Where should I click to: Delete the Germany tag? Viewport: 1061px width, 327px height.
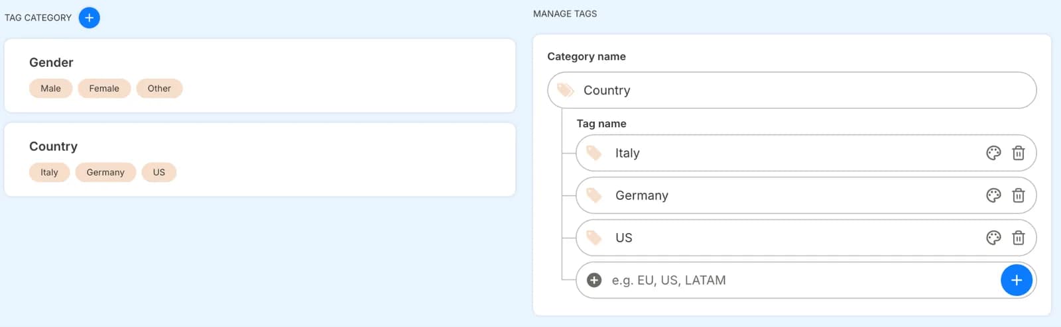point(1019,195)
